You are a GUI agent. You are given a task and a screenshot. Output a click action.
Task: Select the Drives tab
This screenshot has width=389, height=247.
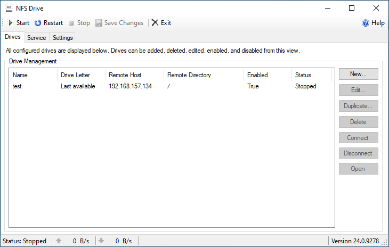click(x=13, y=37)
